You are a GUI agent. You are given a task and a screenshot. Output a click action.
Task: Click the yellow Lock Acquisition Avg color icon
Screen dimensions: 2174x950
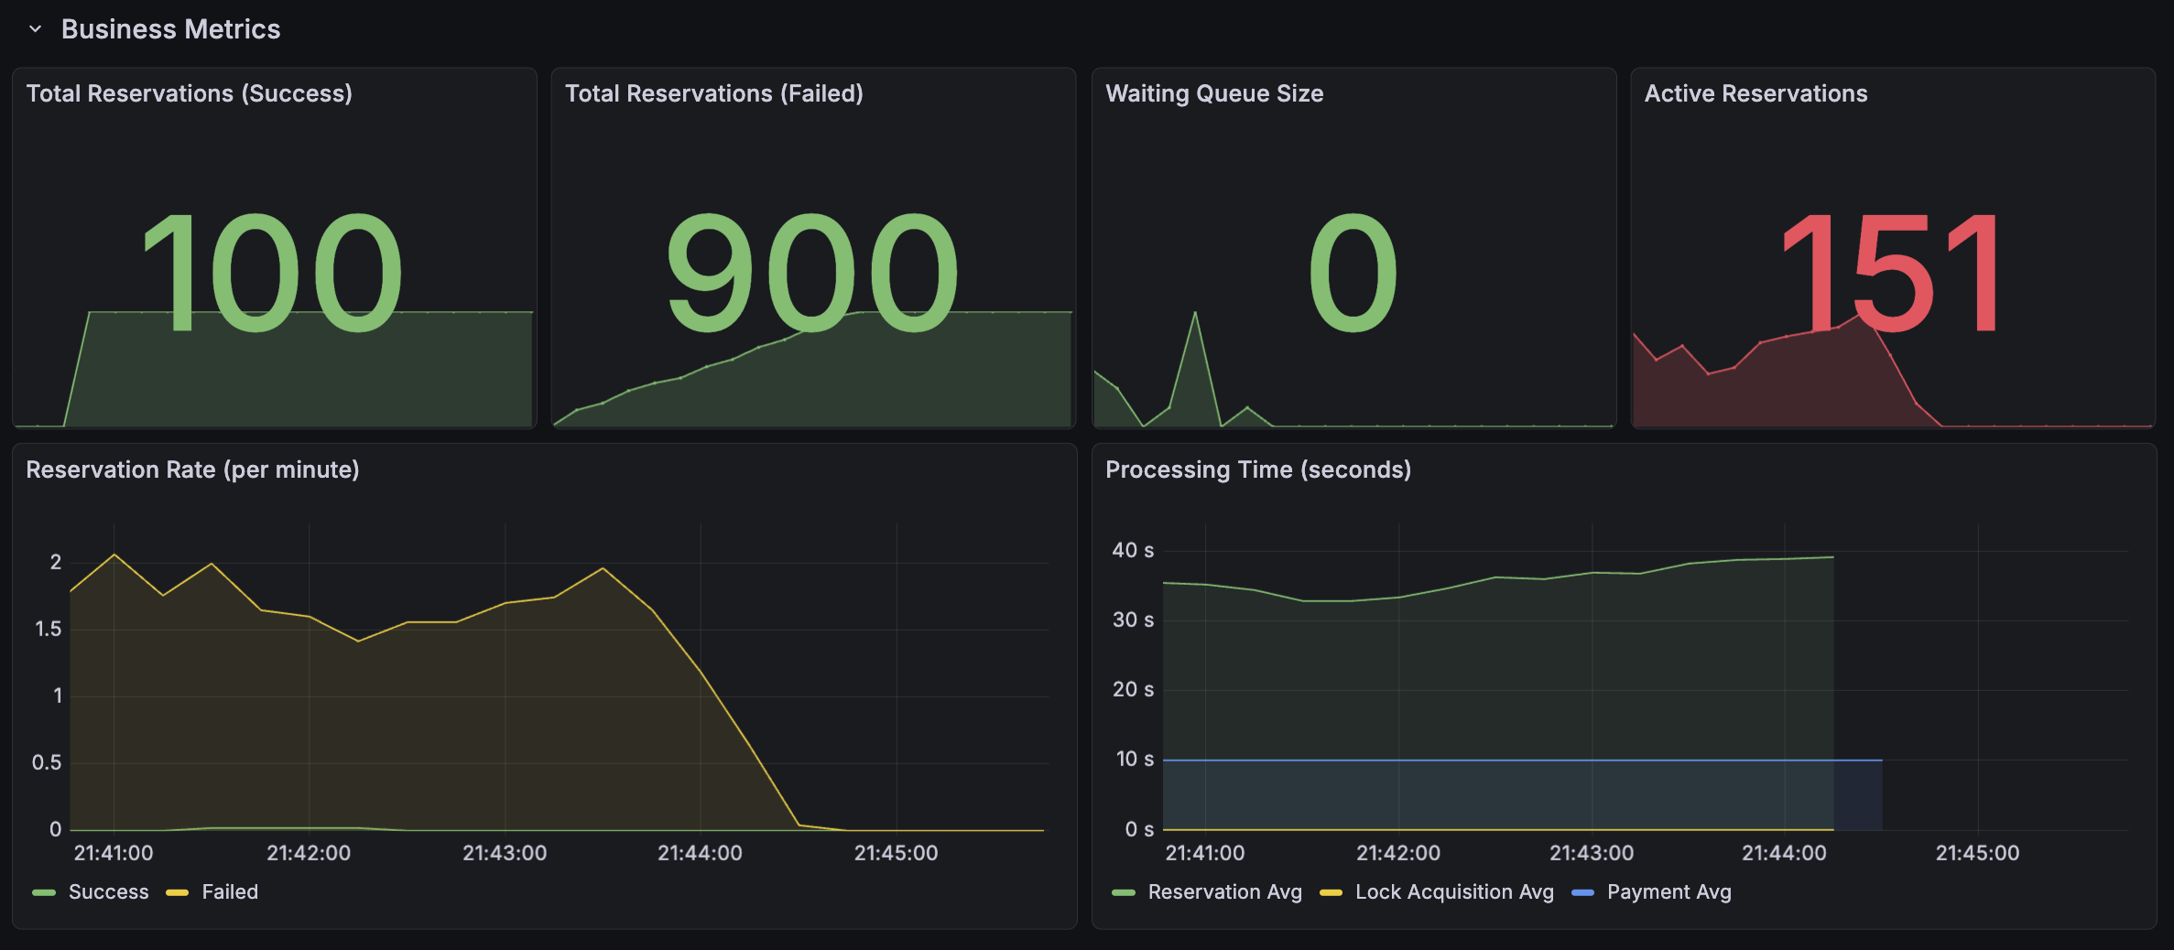click(1331, 892)
